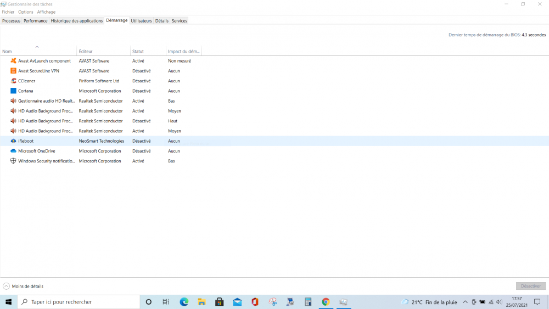The width and height of the screenshot is (549, 309).
Task: Select the Cortana blue square icon
Action: [14, 91]
